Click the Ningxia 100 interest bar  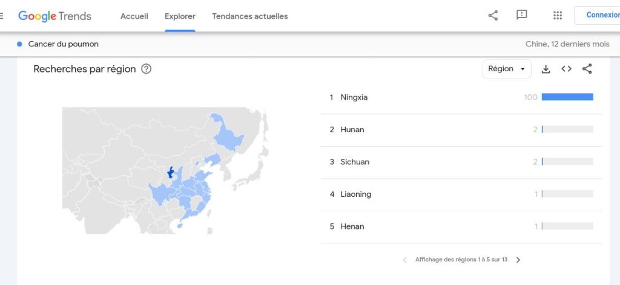tap(567, 97)
